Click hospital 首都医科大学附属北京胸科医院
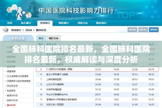Screen dimensions: 162x108 [61, 99]
